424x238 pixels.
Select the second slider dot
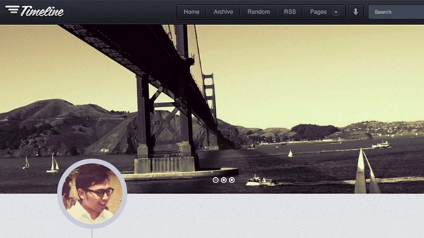224,180
